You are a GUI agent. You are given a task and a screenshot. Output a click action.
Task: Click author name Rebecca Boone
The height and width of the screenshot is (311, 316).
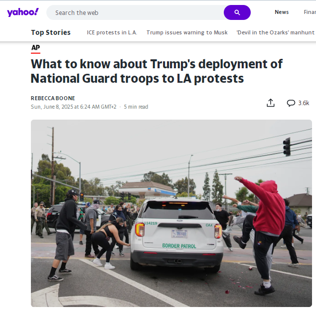[x=53, y=98]
